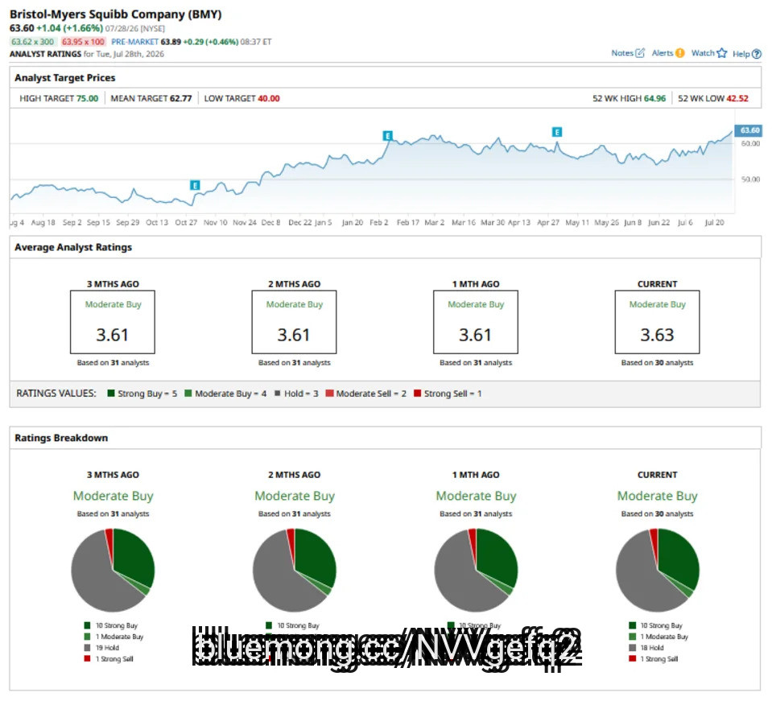772x701 pixels.
Task: Click the 1 MTH AGO rating box showing 3.61
Action: pos(476,322)
